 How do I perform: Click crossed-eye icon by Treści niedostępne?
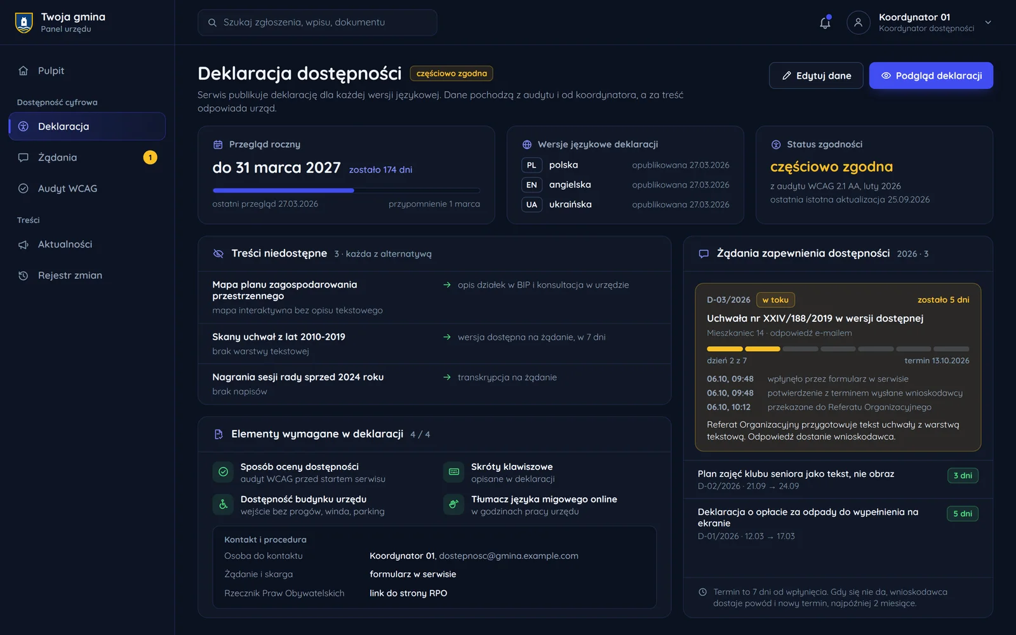pos(218,253)
